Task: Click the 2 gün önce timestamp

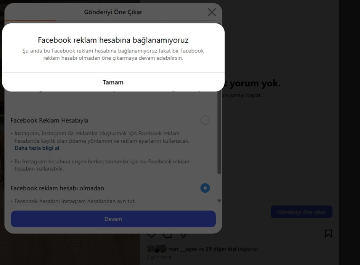Action: click(159, 257)
